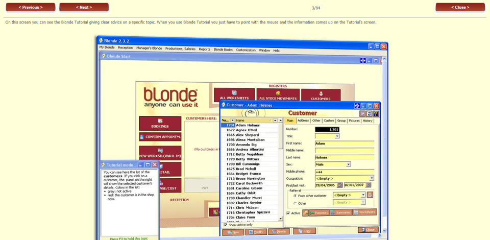Select customer Claire Foxx in list
Viewport: 490px width, 240px height.
[250, 217]
